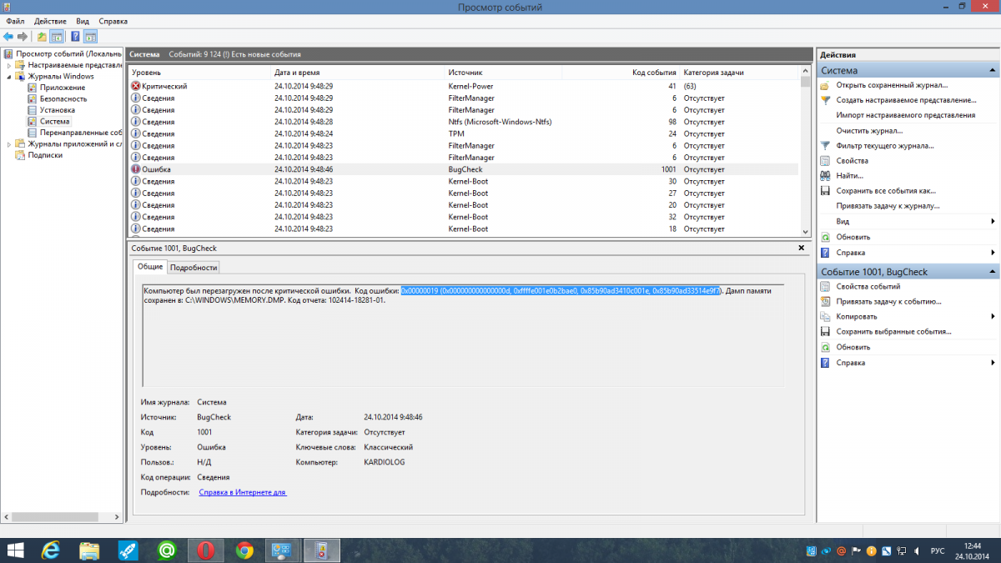Toggle the console tree pane toolbar button
Viewport: 1001px width, 563px height.
[x=57, y=37]
